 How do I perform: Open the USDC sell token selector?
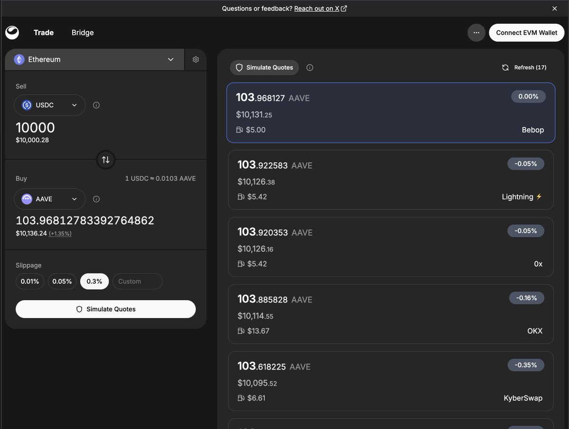(50, 105)
